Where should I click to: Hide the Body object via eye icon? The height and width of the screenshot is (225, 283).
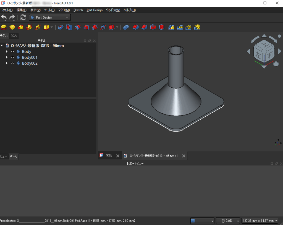click(x=12, y=52)
